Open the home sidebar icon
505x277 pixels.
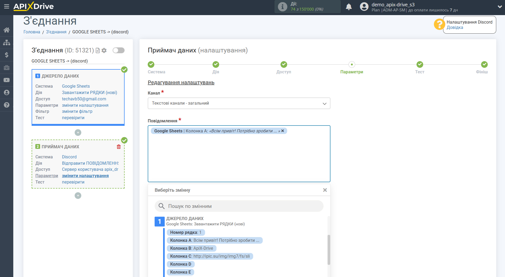pos(7,30)
